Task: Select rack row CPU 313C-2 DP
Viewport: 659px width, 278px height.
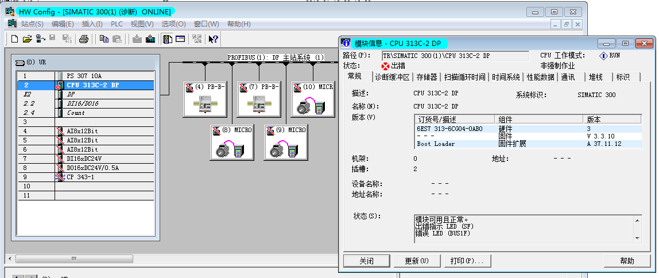Action: tap(86, 86)
